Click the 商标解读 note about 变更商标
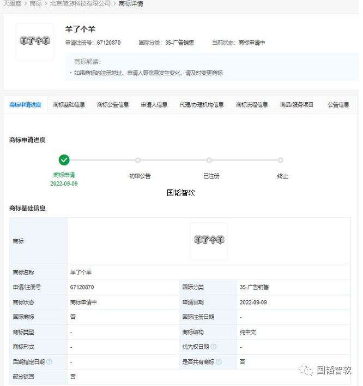 148,73
